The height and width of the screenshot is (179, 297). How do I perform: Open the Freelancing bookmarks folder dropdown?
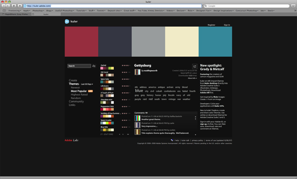coord(15,10)
